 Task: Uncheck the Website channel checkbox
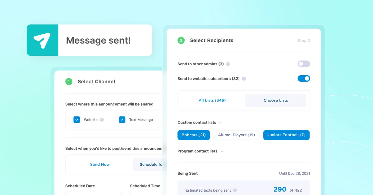(77, 119)
